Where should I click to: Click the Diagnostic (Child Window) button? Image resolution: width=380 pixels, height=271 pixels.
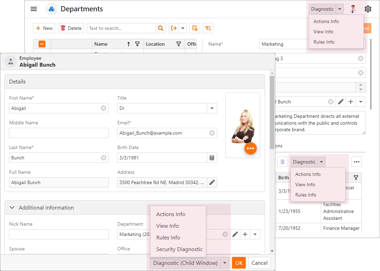(186, 263)
